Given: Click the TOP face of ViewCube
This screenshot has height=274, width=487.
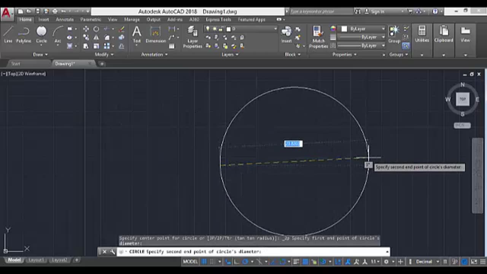Looking at the screenshot, I should pos(463,99).
